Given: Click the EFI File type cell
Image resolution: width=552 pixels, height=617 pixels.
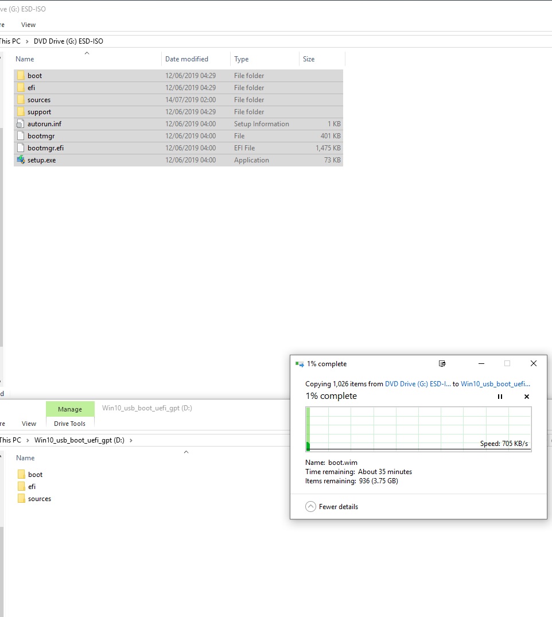Looking at the screenshot, I should 244,148.
